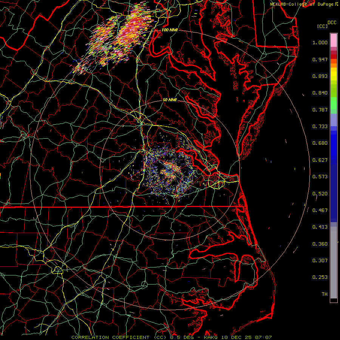340x340 pixels.
Task: Click the 50 NMI range ring label
Action: coord(170,100)
